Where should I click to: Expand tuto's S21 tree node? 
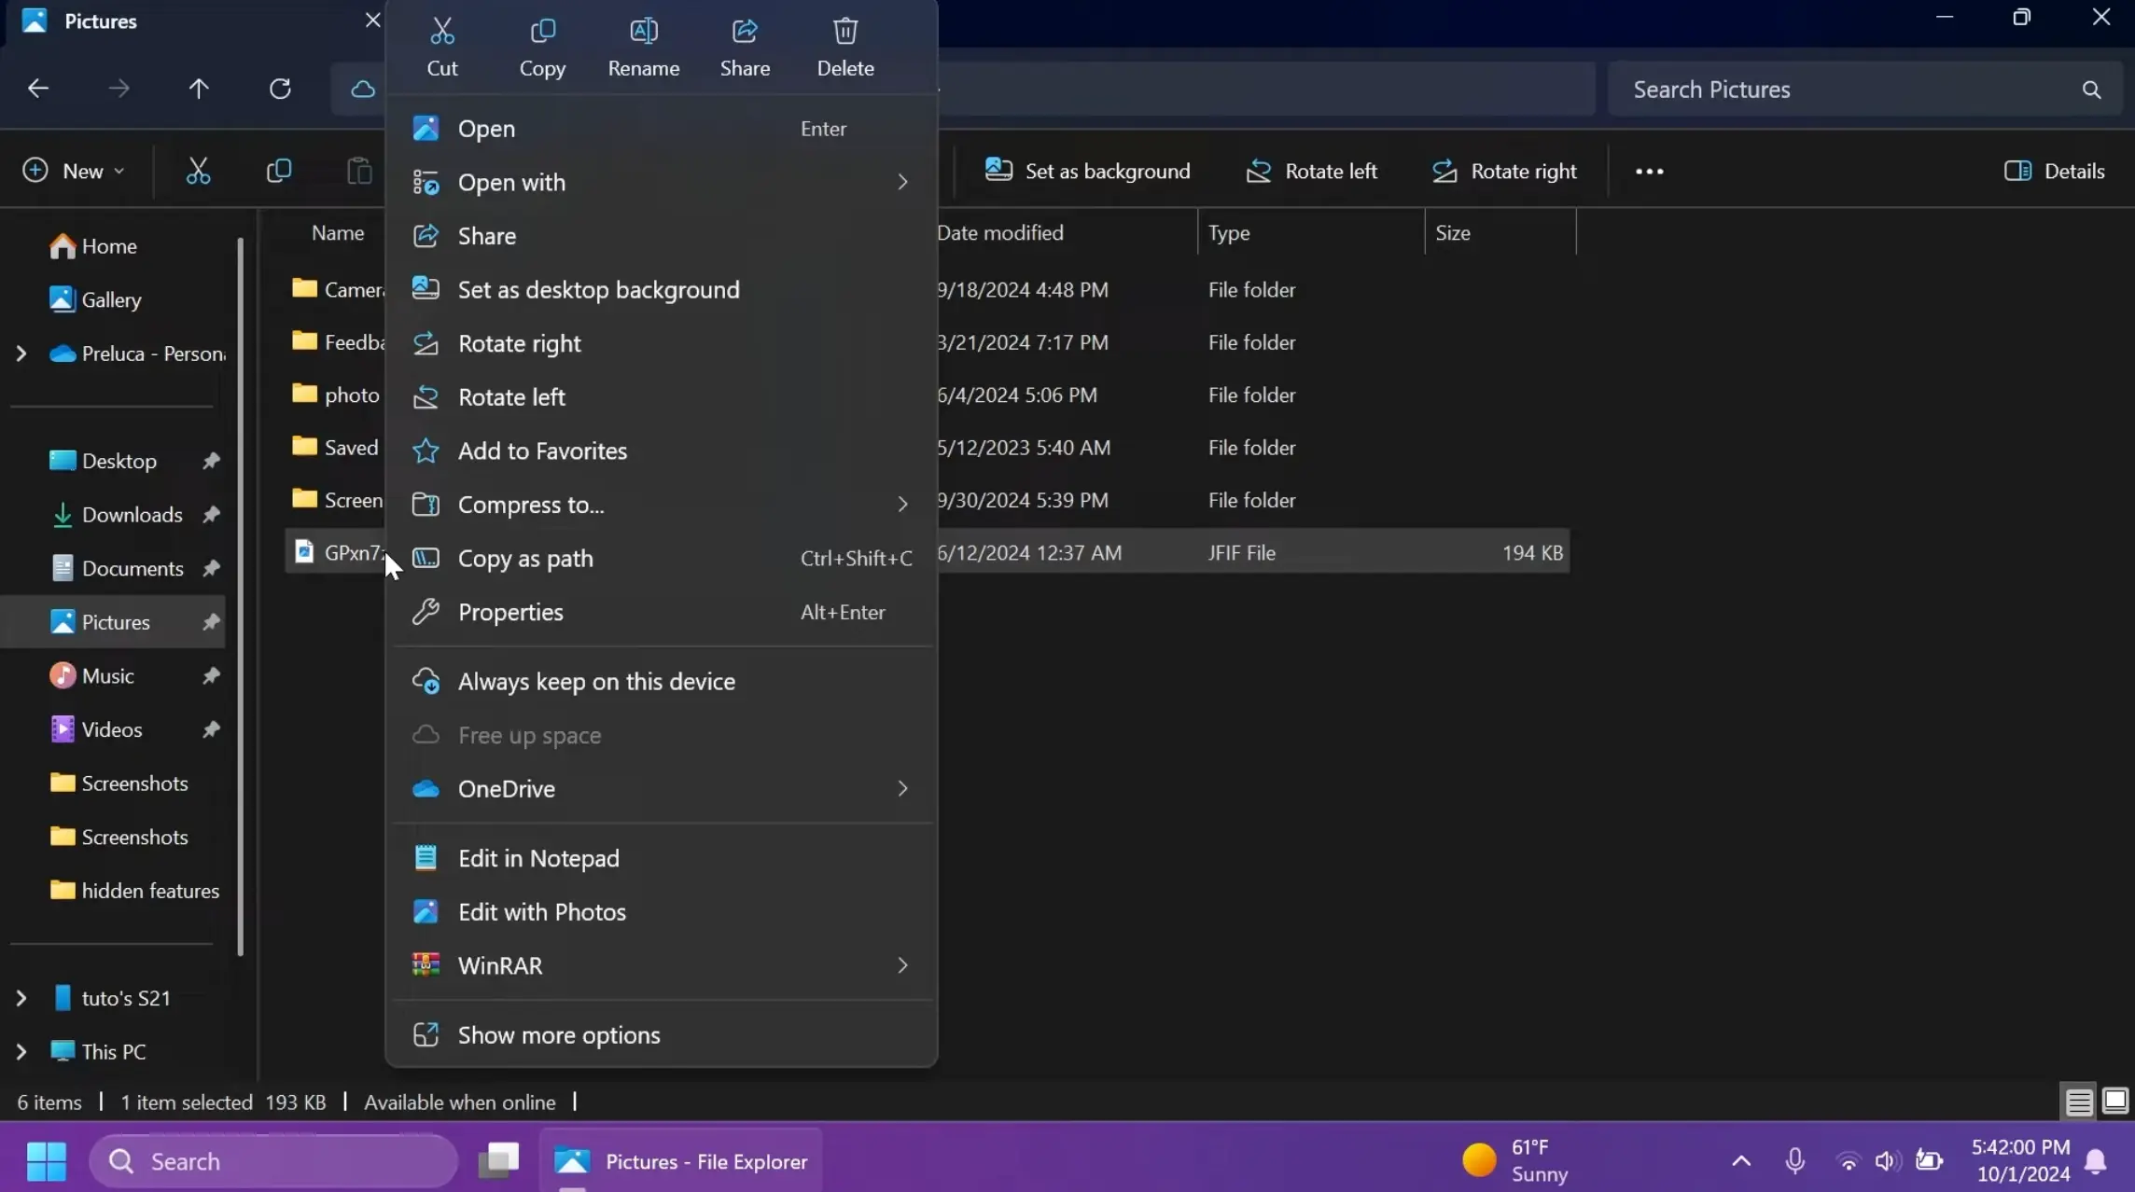point(21,998)
